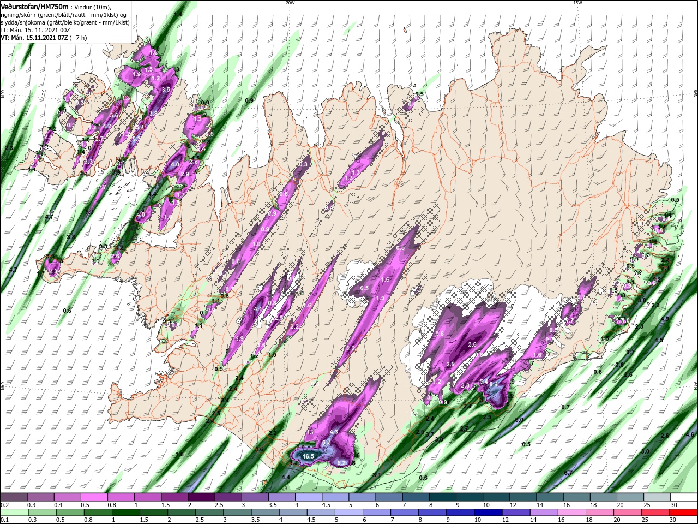Select the darkest green swatch at 1 on the lower scale

click(125, 513)
